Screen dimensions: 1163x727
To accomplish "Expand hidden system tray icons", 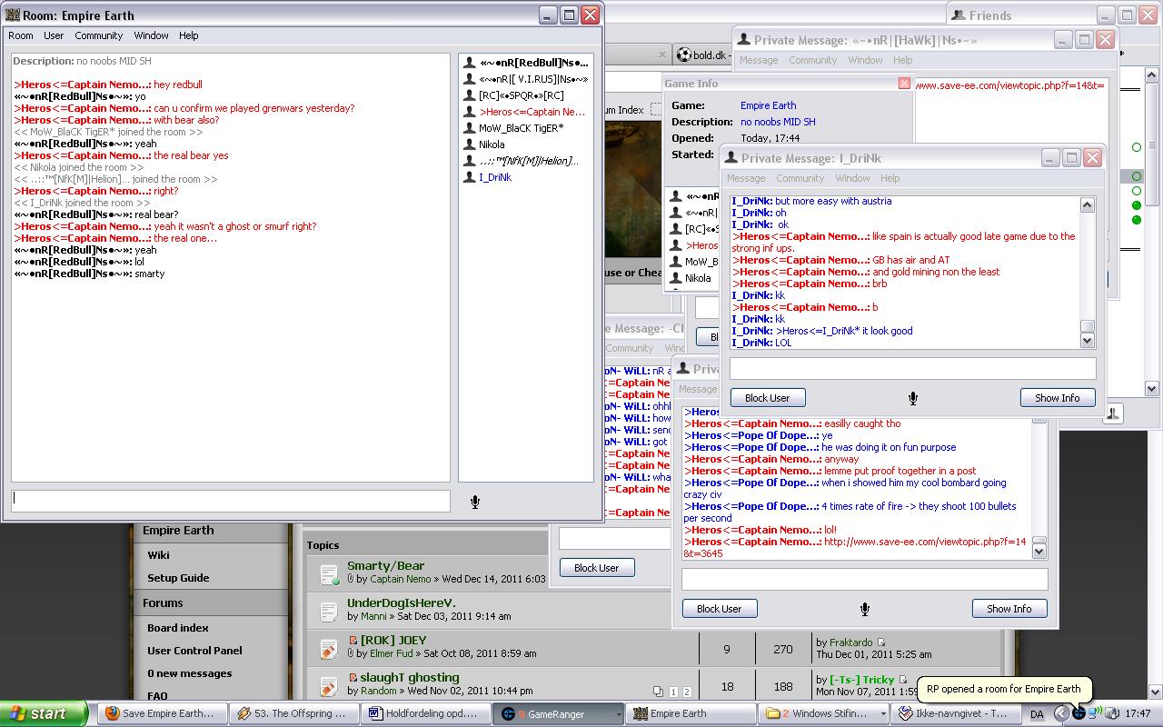I will pos(1059,713).
